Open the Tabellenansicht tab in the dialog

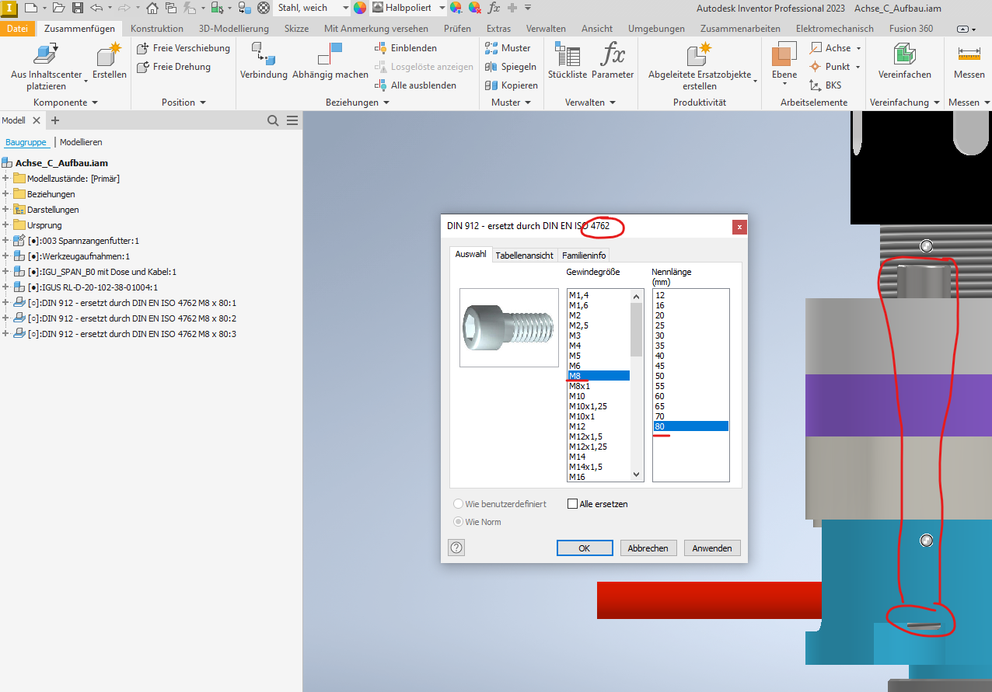coord(524,256)
